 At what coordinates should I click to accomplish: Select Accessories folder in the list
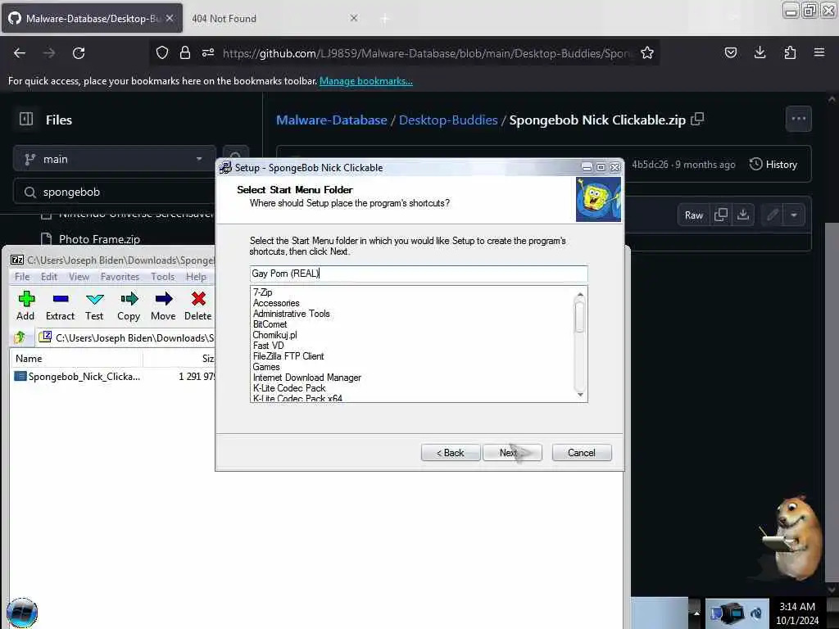point(276,303)
